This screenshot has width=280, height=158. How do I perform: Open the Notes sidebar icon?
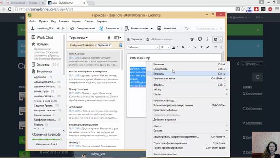click(33, 65)
